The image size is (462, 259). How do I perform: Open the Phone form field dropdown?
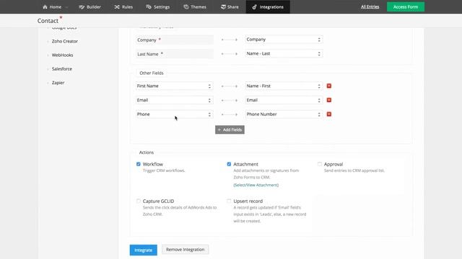pos(174,114)
